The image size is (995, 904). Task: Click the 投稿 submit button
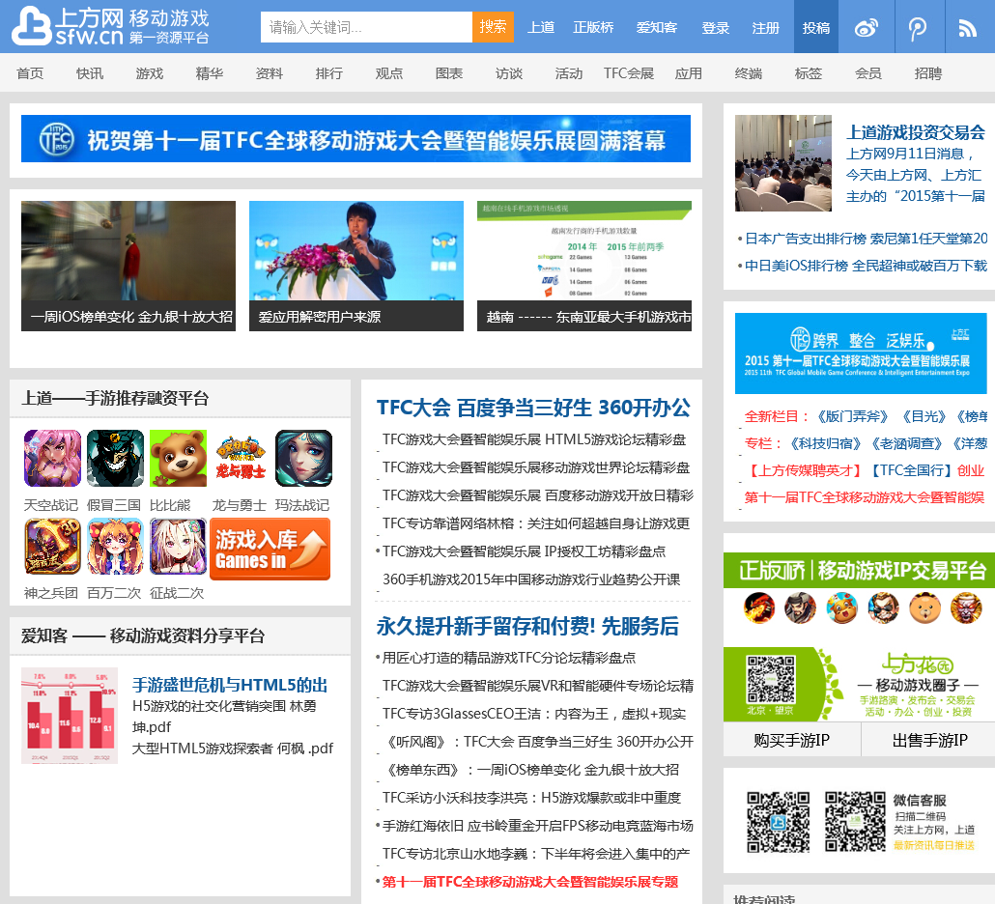tap(816, 27)
